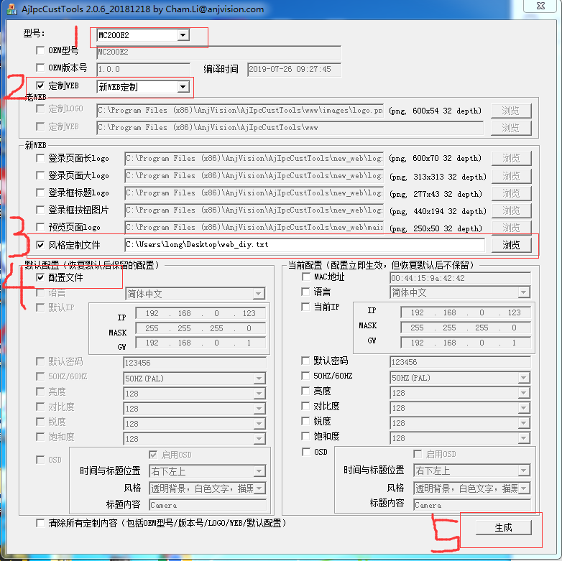Open the current config 语言 dropdown
The image size is (562, 561).
(x=524, y=292)
